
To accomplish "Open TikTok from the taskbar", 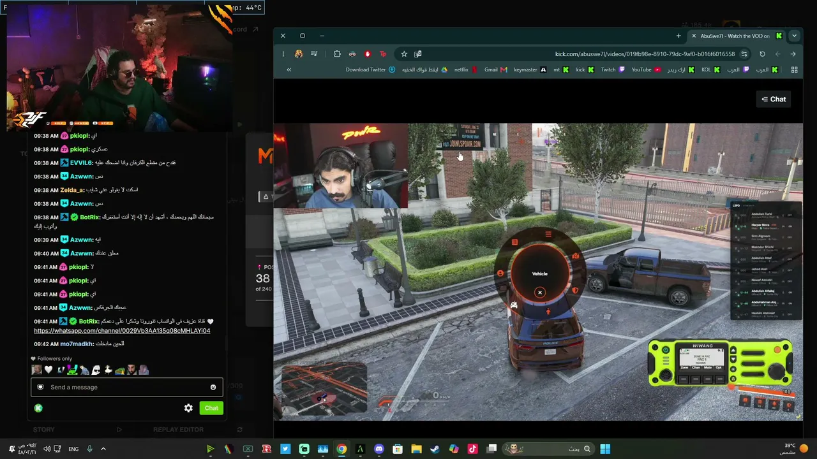I will pyautogui.click(x=472, y=449).
